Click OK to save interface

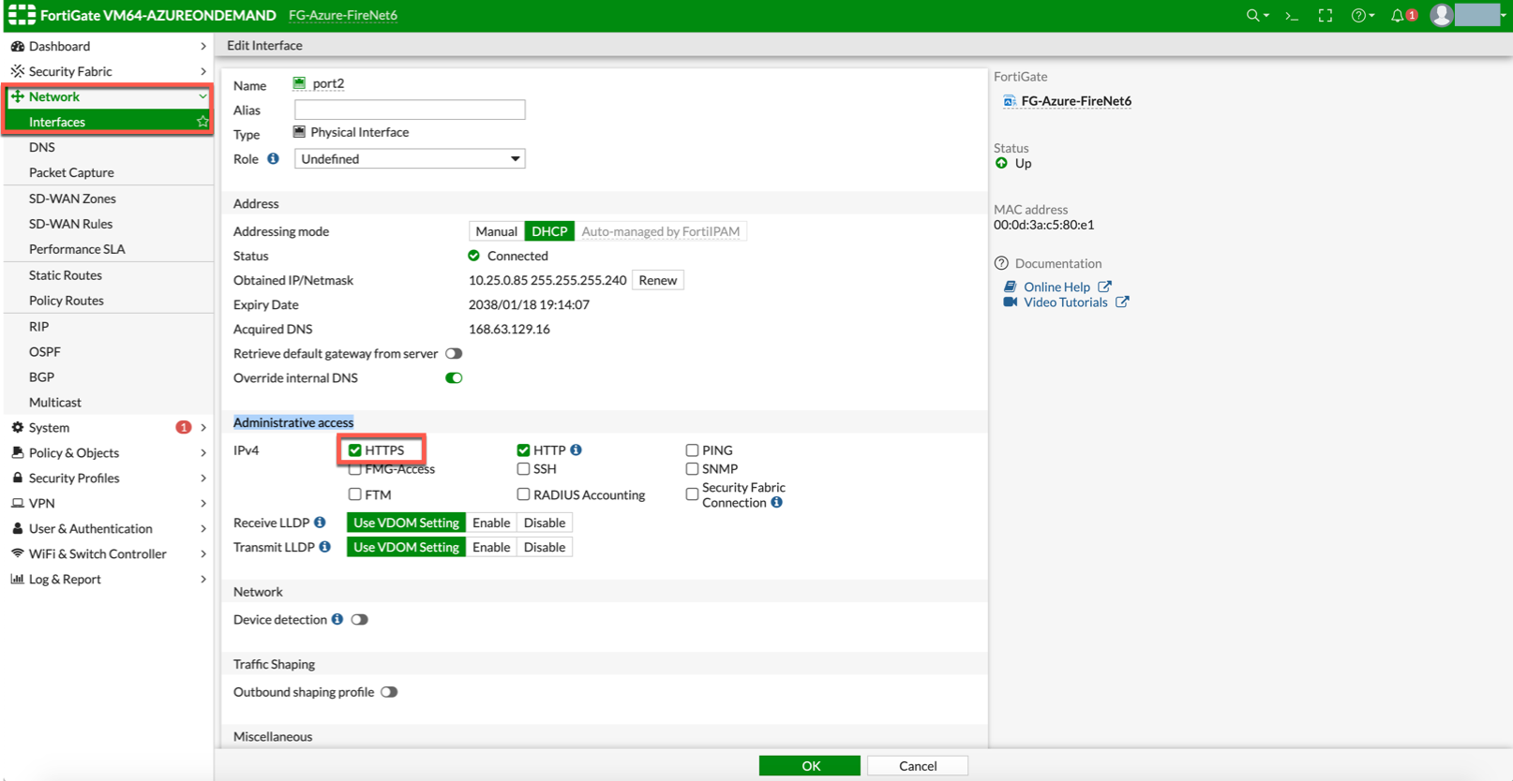810,766
